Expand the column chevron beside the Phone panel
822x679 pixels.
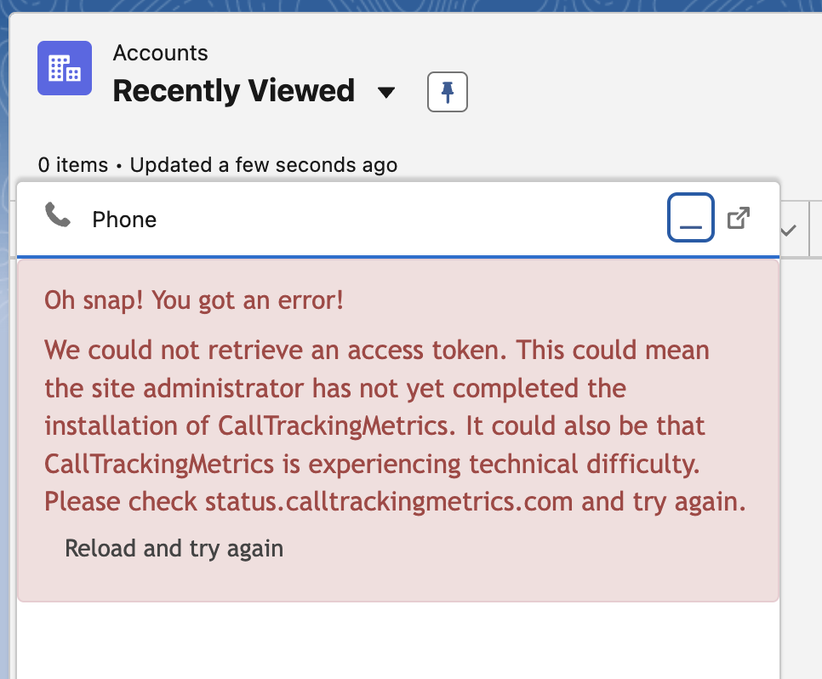[789, 230]
